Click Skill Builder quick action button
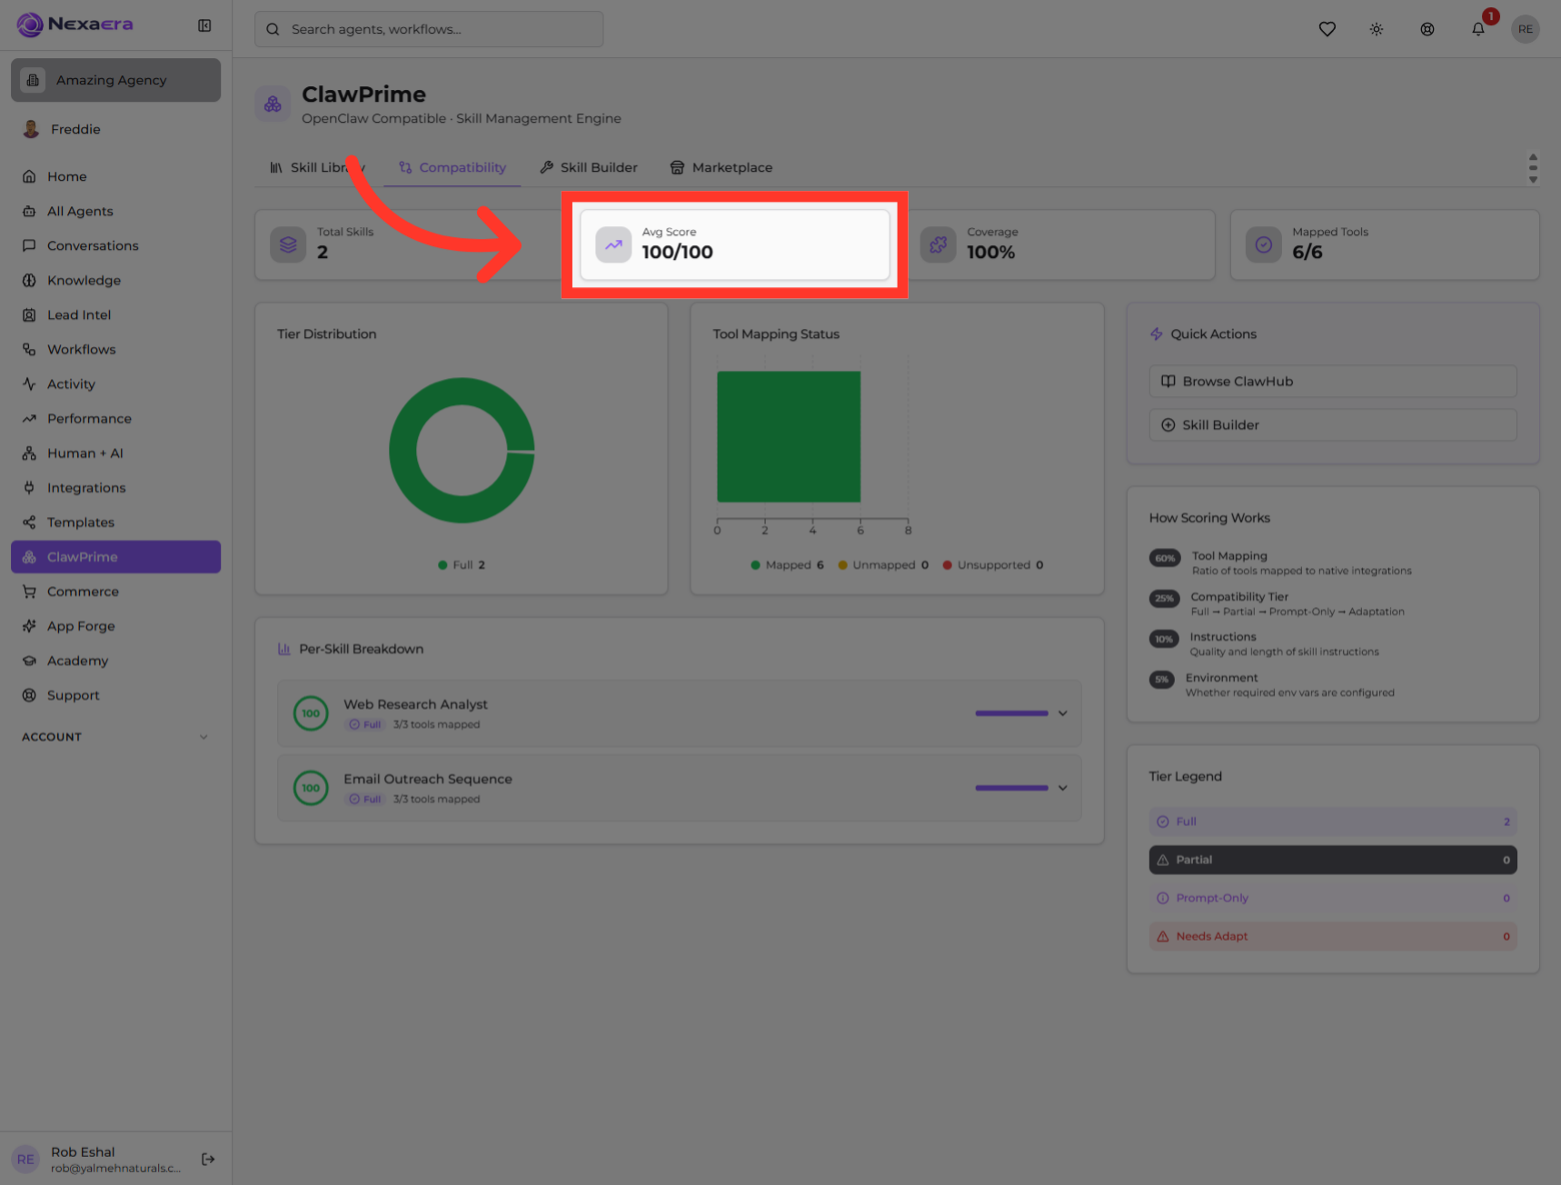 (x=1333, y=424)
